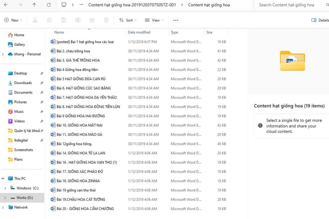Click the parent folder breadcrumb Content hạt giống hoa-20191203T075057Z-001

pyautogui.click(x=132, y=5)
